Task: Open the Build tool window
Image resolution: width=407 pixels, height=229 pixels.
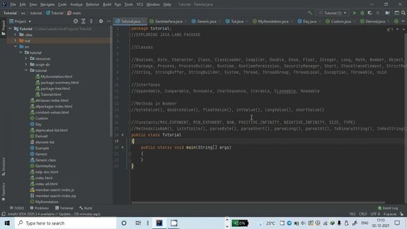Action: pyautogui.click(x=86, y=208)
